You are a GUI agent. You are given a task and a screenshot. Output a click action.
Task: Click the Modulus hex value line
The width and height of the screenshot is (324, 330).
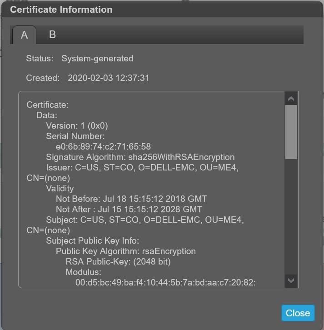(x=165, y=283)
